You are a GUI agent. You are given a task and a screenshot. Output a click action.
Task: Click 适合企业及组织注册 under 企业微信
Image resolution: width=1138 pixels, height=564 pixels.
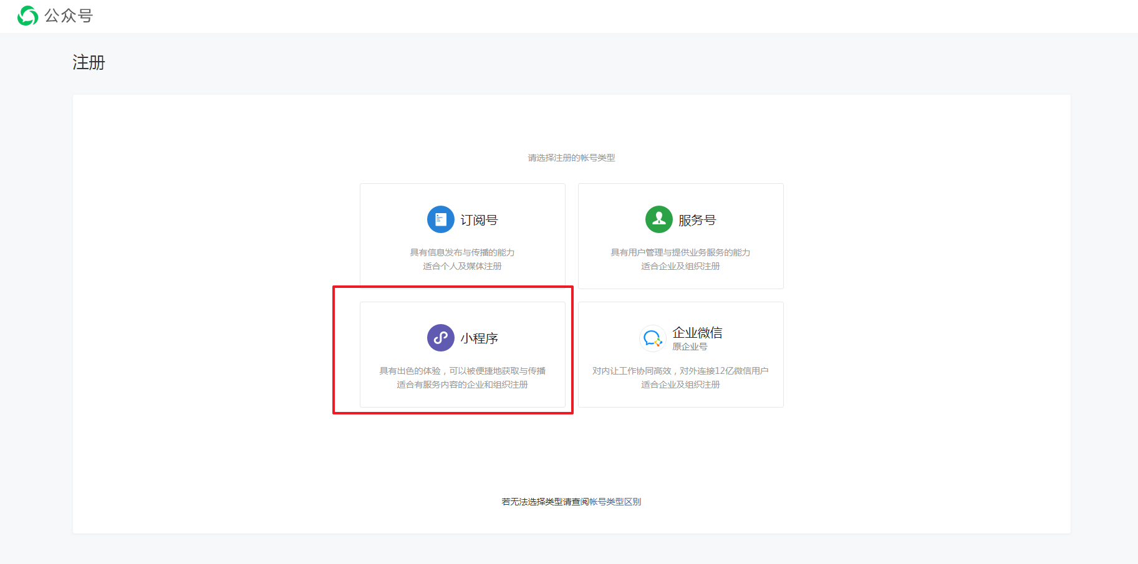[x=680, y=385]
